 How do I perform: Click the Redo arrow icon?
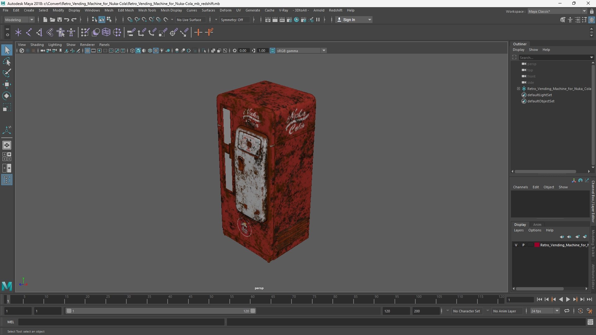tap(74, 20)
